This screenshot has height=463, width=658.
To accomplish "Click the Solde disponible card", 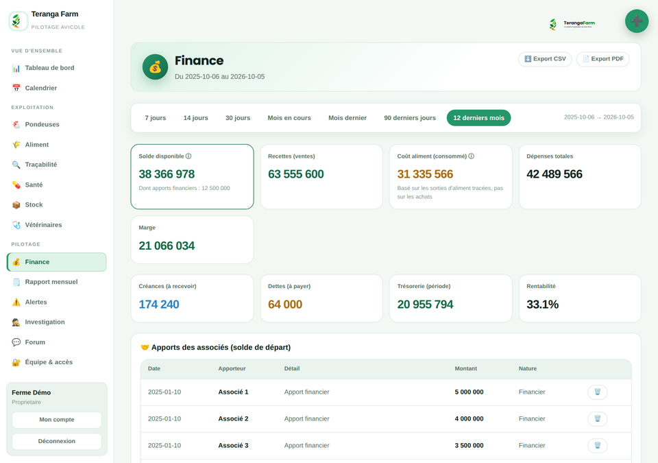I will pos(192,176).
